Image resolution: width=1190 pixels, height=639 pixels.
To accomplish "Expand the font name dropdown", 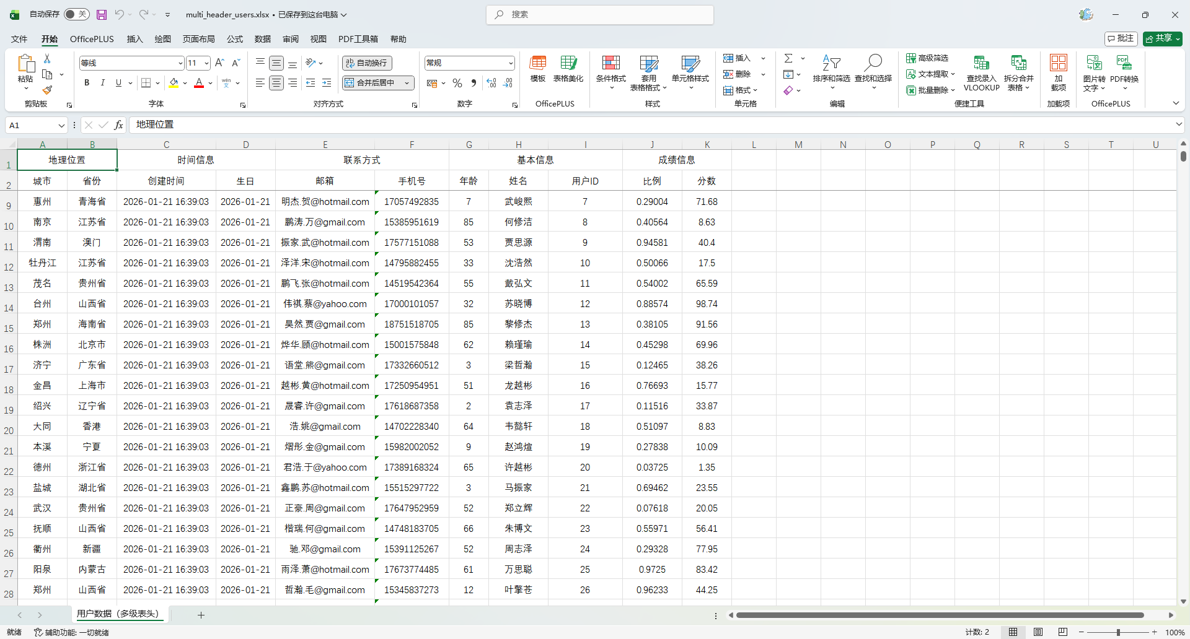I will click(180, 63).
